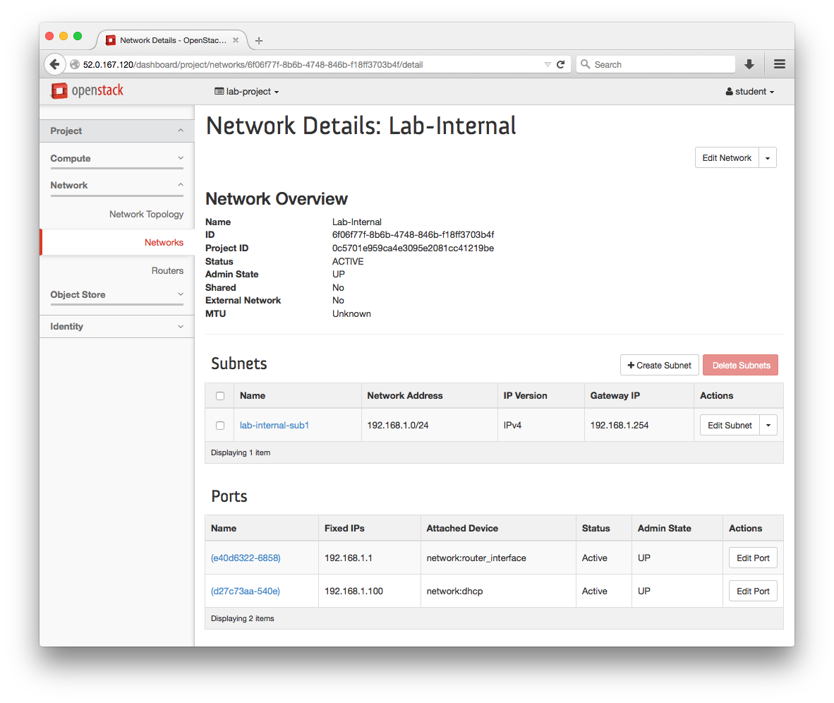Click the back navigation arrow
Viewport: 834px width, 703px height.
[55, 64]
